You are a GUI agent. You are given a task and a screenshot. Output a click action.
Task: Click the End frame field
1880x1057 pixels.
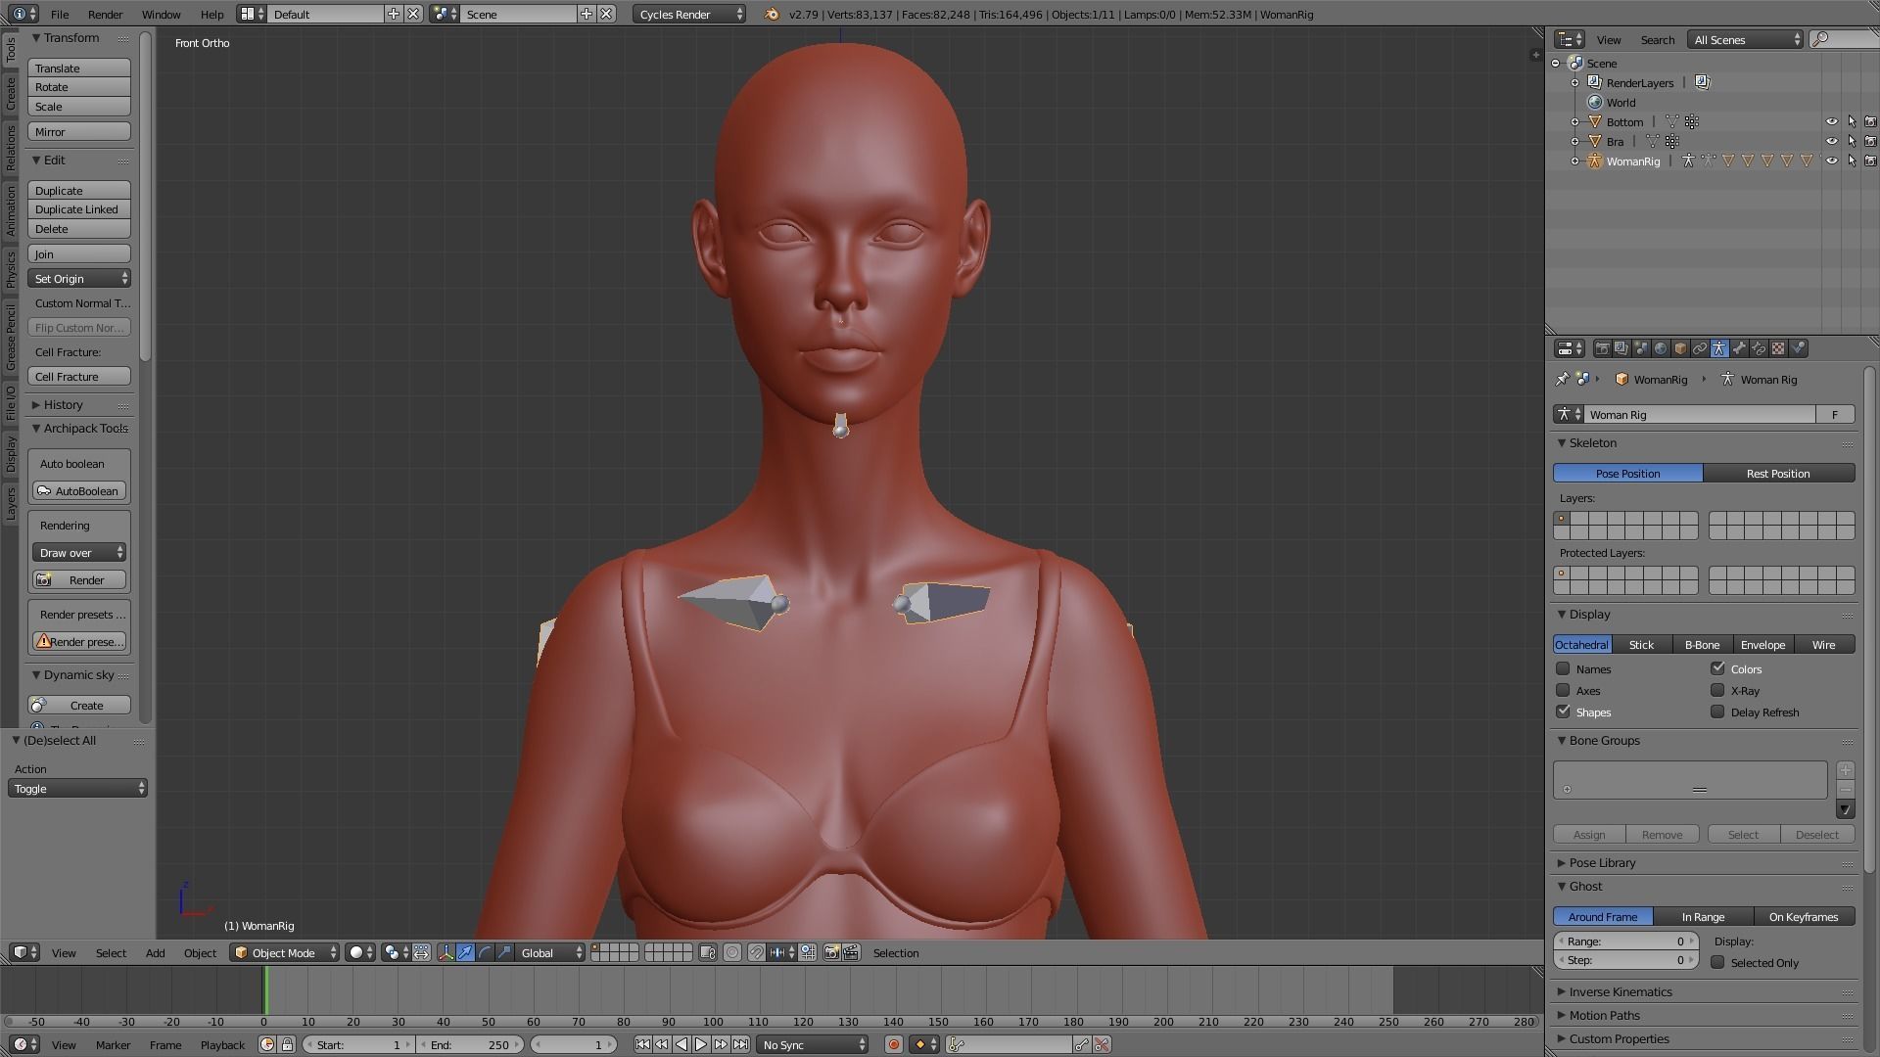pos(470,1044)
